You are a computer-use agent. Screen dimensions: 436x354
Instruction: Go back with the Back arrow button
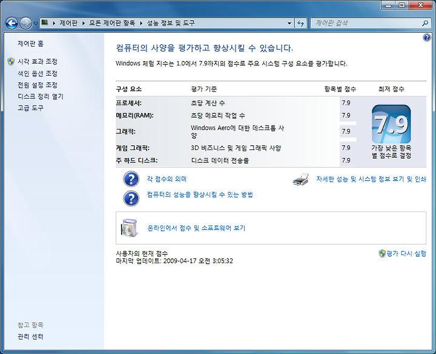click(12, 24)
